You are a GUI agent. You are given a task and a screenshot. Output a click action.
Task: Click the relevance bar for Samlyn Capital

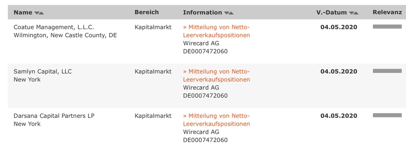coord(387,71)
